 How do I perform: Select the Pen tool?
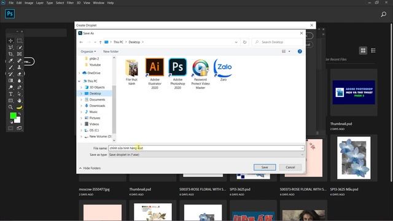[19, 87]
